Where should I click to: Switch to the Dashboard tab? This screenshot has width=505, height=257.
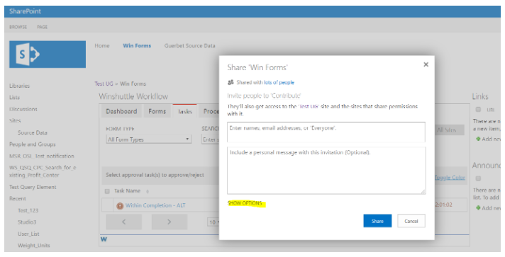click(121, 111)
